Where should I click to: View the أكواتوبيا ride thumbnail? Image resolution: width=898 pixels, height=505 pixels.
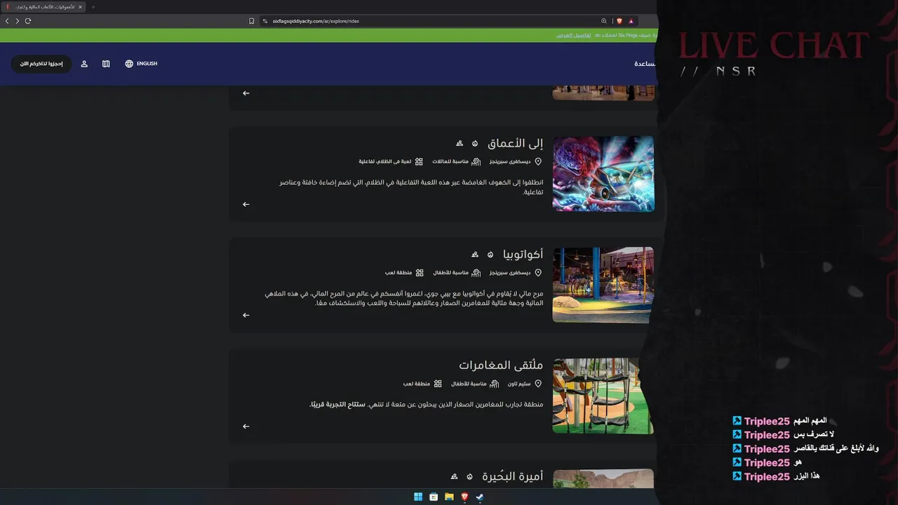coord(603,285)
